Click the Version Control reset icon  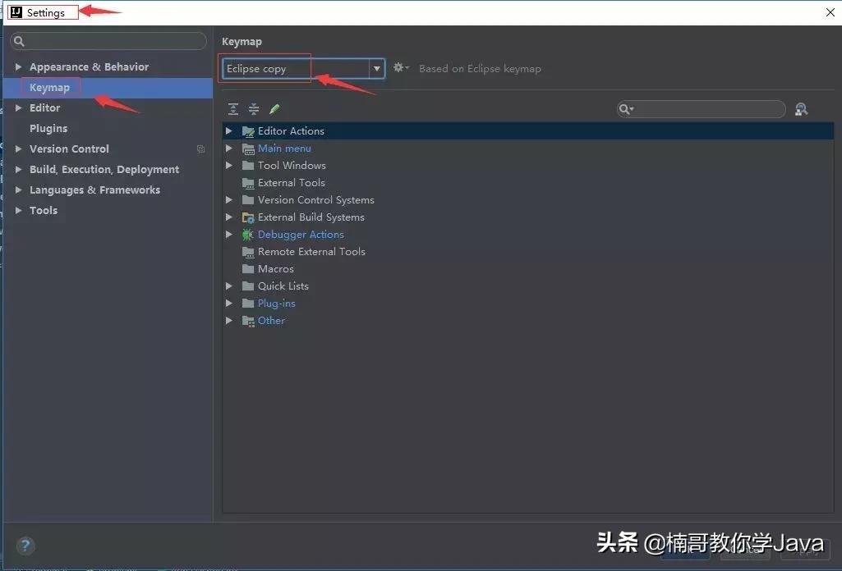200,148
